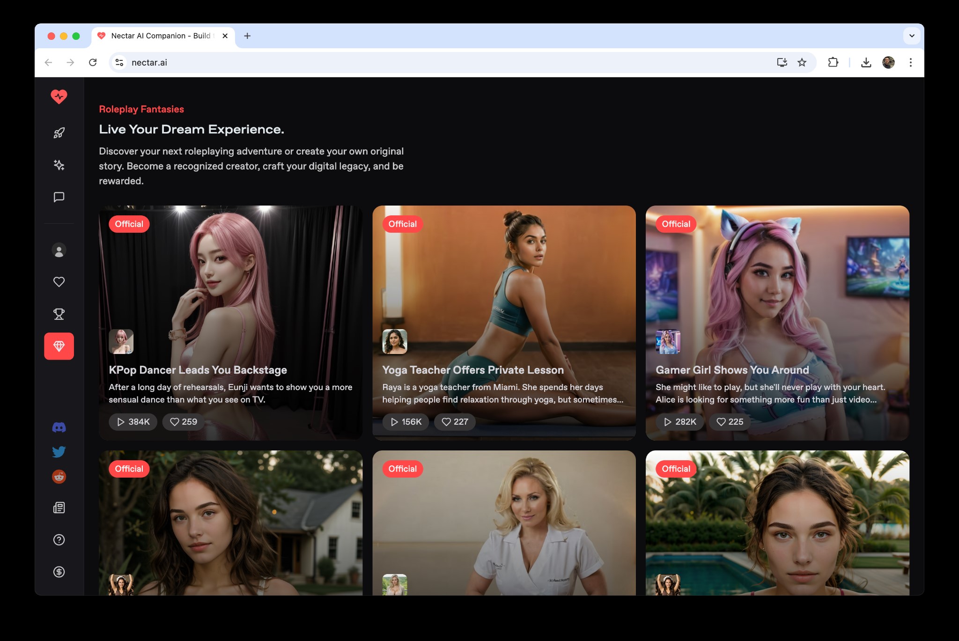Reload the nectar.ai page
959x641 pixels.
click(93, 62)
